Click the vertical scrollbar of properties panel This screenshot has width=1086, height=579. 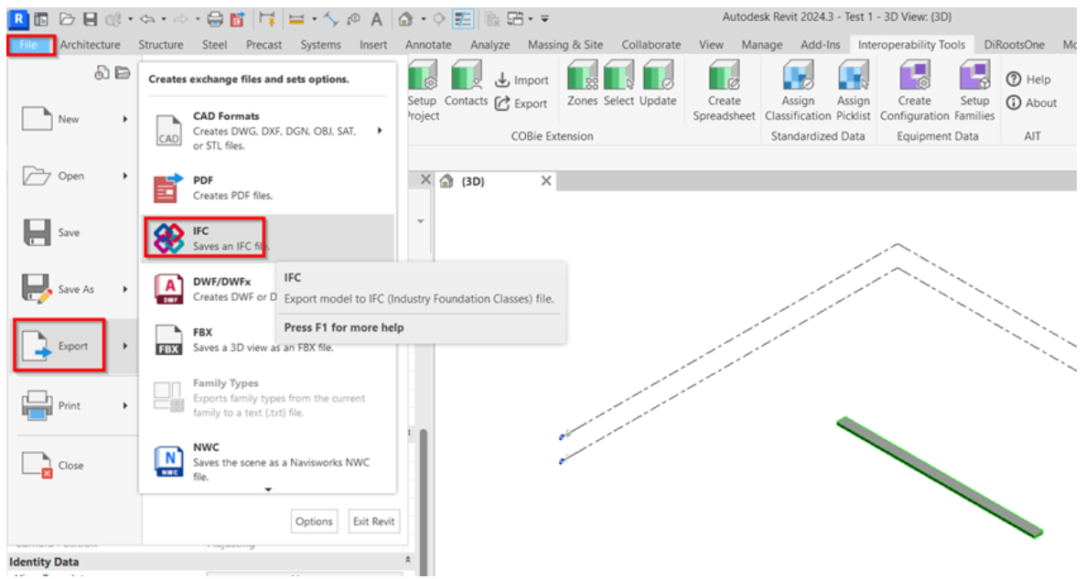tap(424, 502)
